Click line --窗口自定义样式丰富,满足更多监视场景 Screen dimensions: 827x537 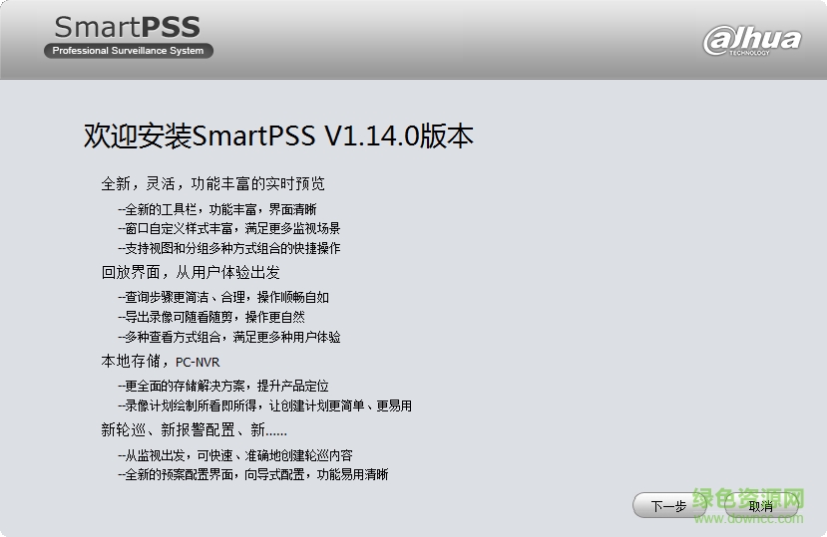[x=229, y=229]
